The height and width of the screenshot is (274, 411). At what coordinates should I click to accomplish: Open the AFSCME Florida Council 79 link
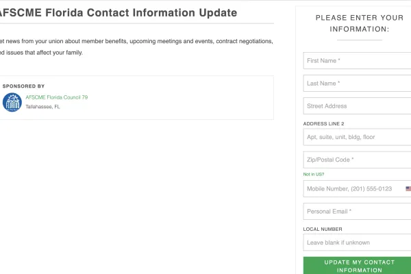pyautogui.click(x=57, y=97)
